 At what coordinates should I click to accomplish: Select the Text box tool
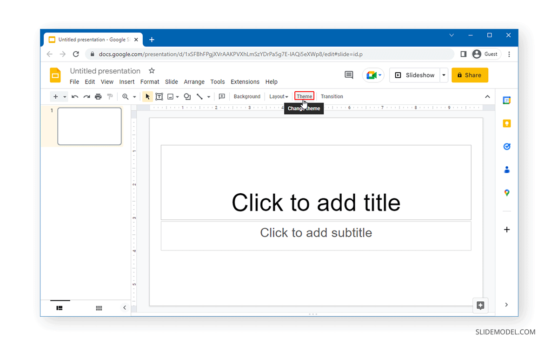pyautogui.click(x=159, y=96)
